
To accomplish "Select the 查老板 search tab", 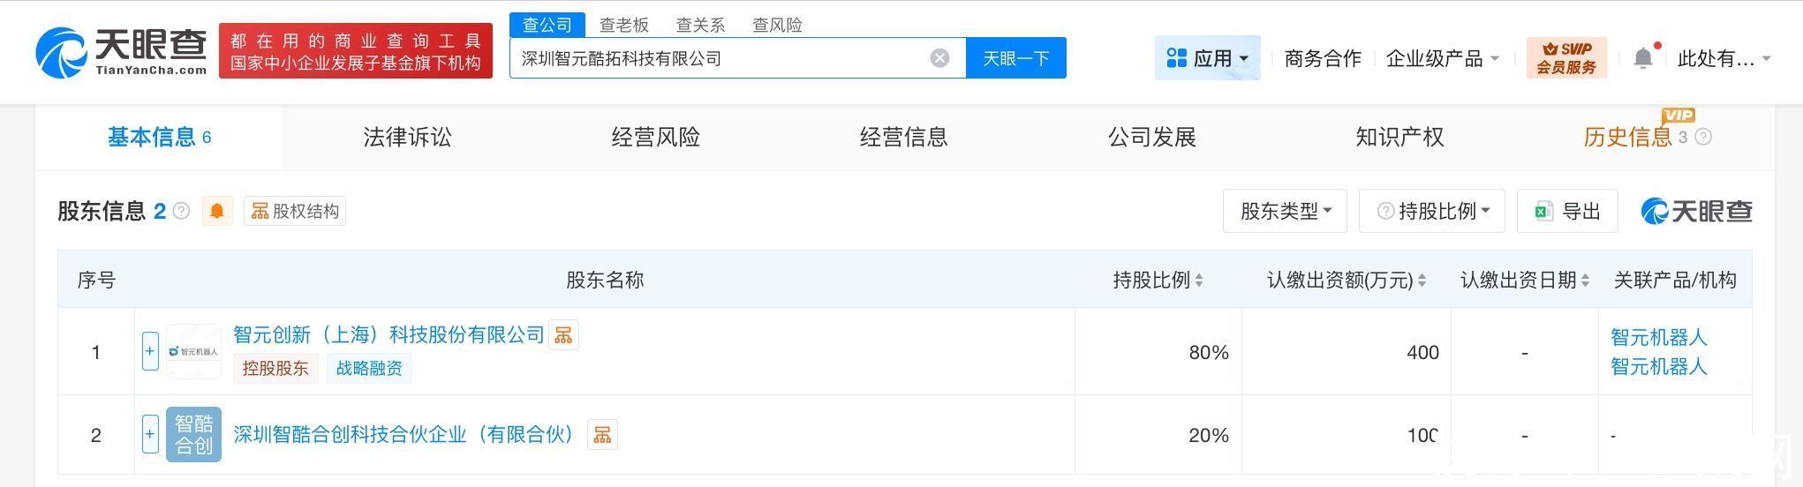I will point(623,25).
